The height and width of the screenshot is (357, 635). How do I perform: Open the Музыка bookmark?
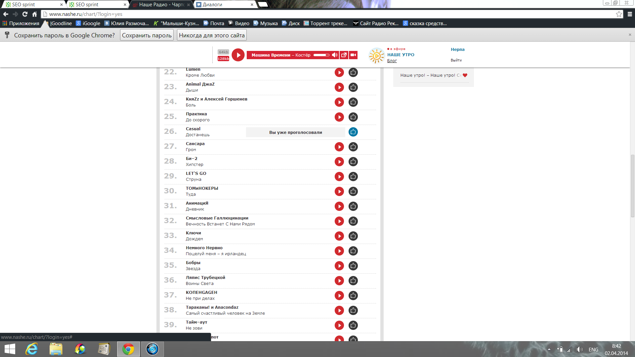click(266, 23)
